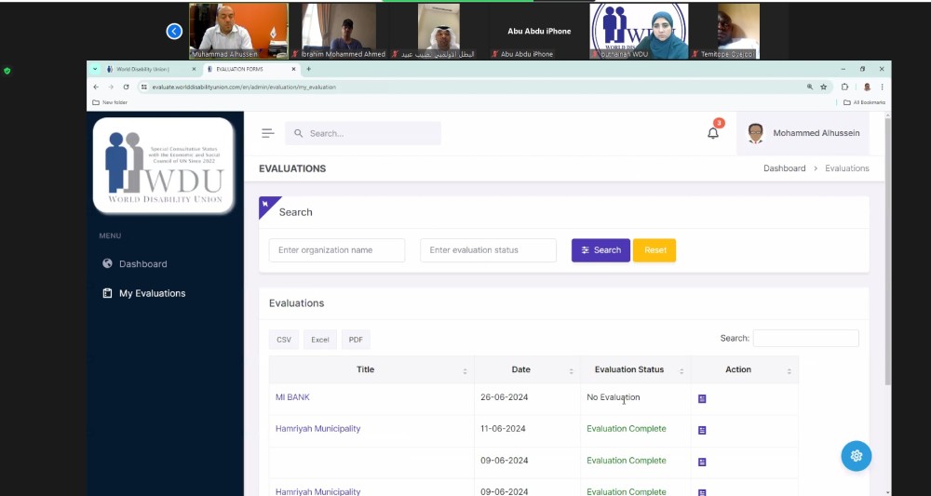This screenshot has width=931, height=496.
Task: Select the Abu Abdu iPhone participant tile
Action: point(538,31)
